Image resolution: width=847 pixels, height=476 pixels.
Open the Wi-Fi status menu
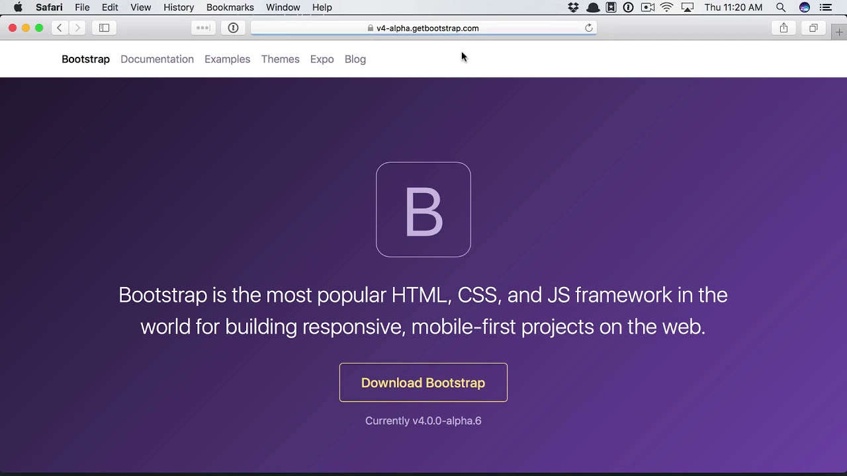point(667,7)
